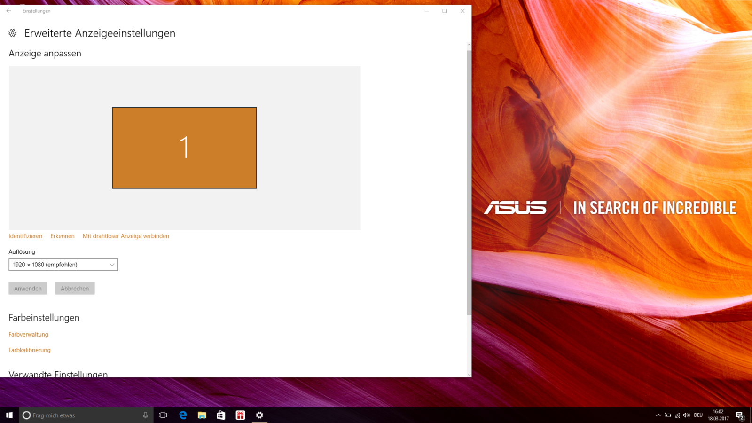Screen dimensions: 752x423
Task: Open the Farbkalibrierung link
Action: click(x=30, y=350)
